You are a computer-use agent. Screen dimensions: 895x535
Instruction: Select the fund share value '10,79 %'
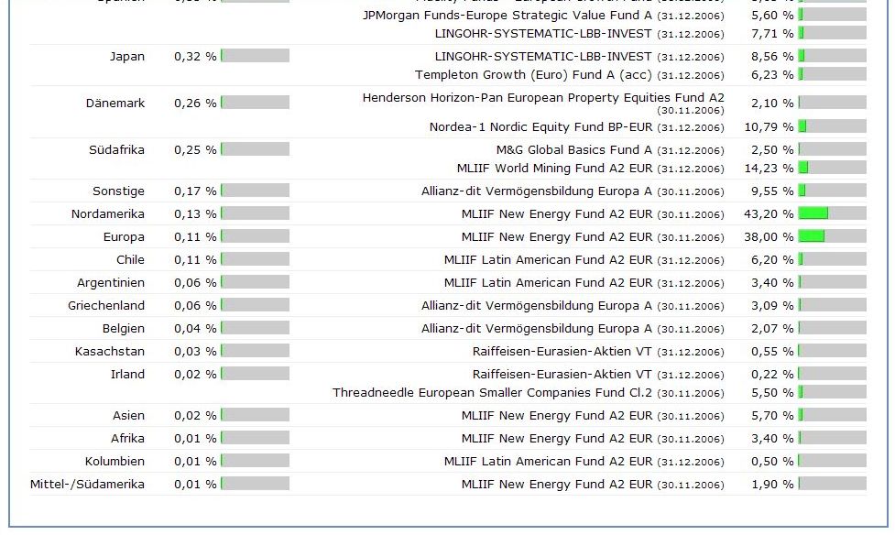769,127
